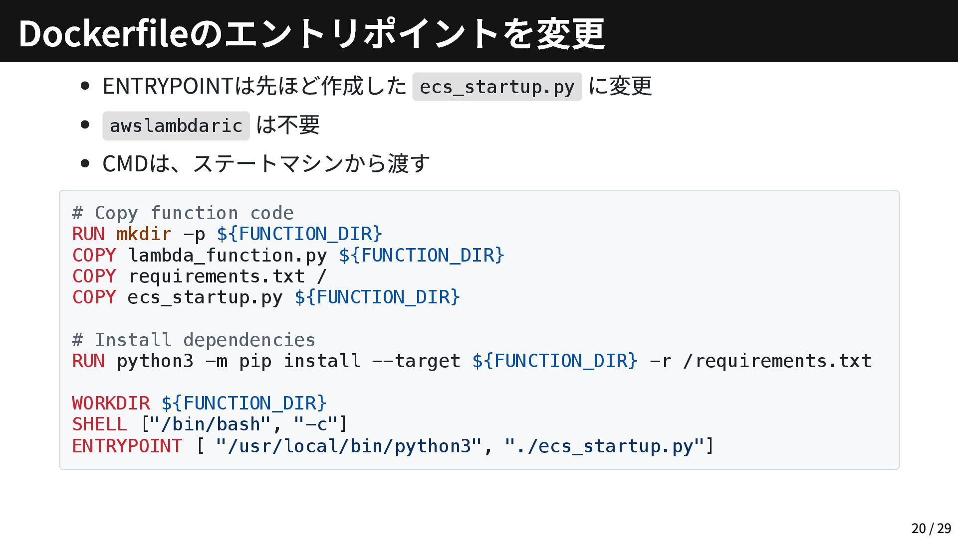Click the slide page number 20 / 29
Screen dimensions: 958x538
pos(931,528)
